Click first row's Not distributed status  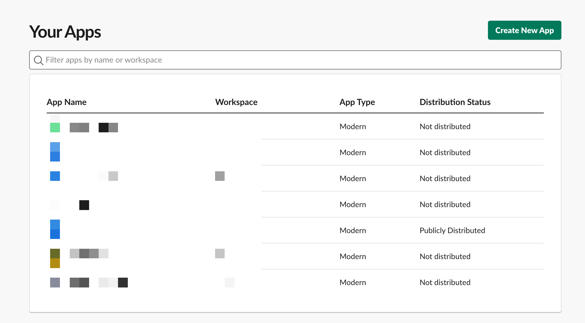coord(445,126)
